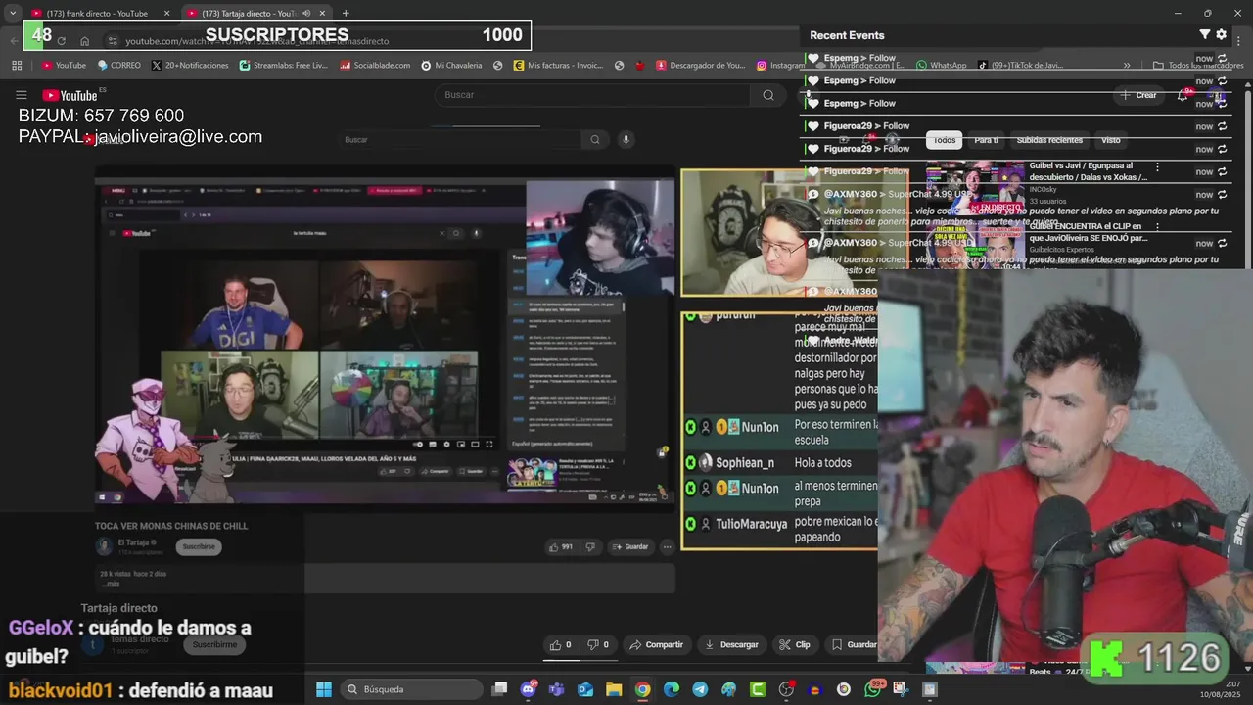Select the Para ti filter chip
1253x705 pixels.
click(987, 140)
